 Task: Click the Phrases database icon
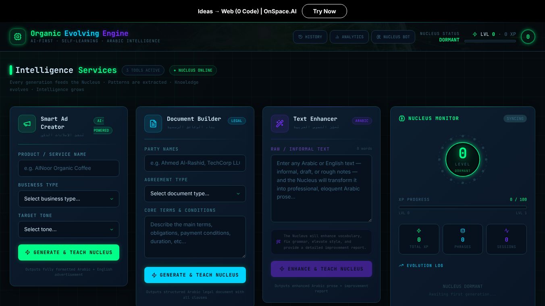point(463,231)
